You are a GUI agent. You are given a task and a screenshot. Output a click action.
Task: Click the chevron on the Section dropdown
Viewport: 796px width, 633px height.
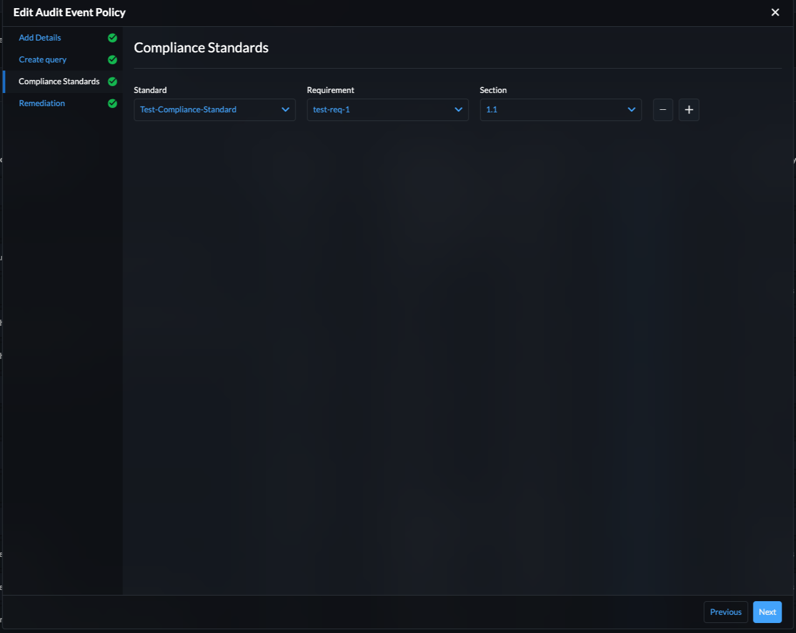631,109
